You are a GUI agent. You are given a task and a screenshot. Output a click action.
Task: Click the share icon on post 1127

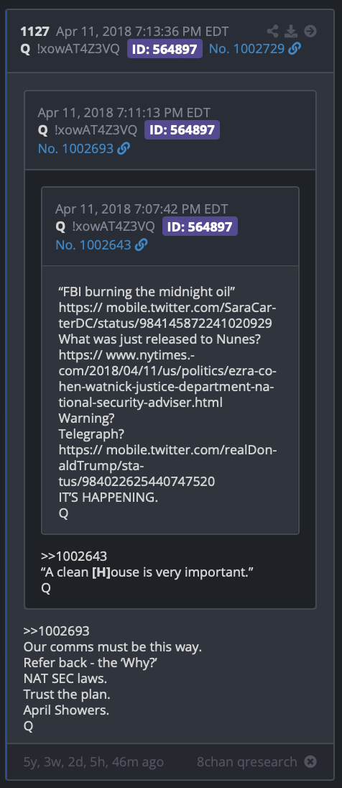click(x=273, y=32)
